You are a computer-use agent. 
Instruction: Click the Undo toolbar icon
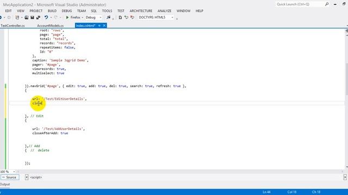click(46, 17)
